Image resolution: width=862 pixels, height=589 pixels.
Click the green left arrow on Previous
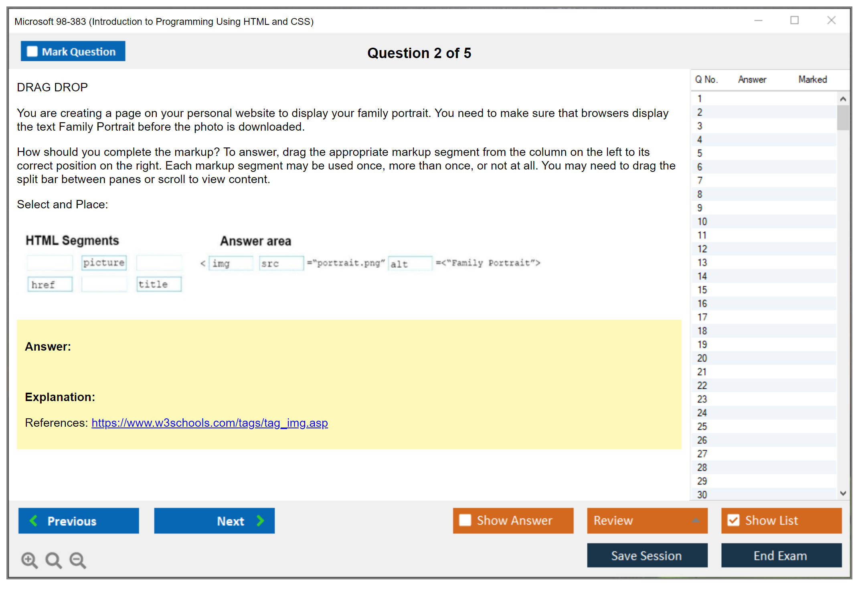pyautogui.click(x=34, y=520)
